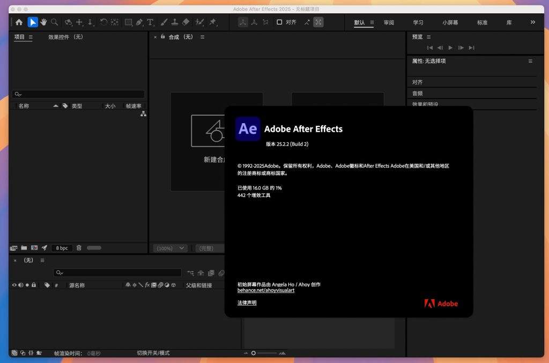
Task: Select the Type text tool
Action: point(150,22)
